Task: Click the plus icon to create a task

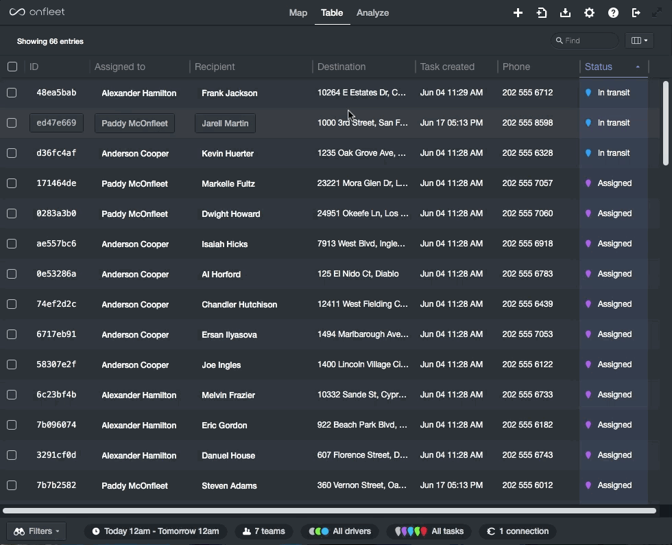Action: pyautogui.click(x=518, y=13)
